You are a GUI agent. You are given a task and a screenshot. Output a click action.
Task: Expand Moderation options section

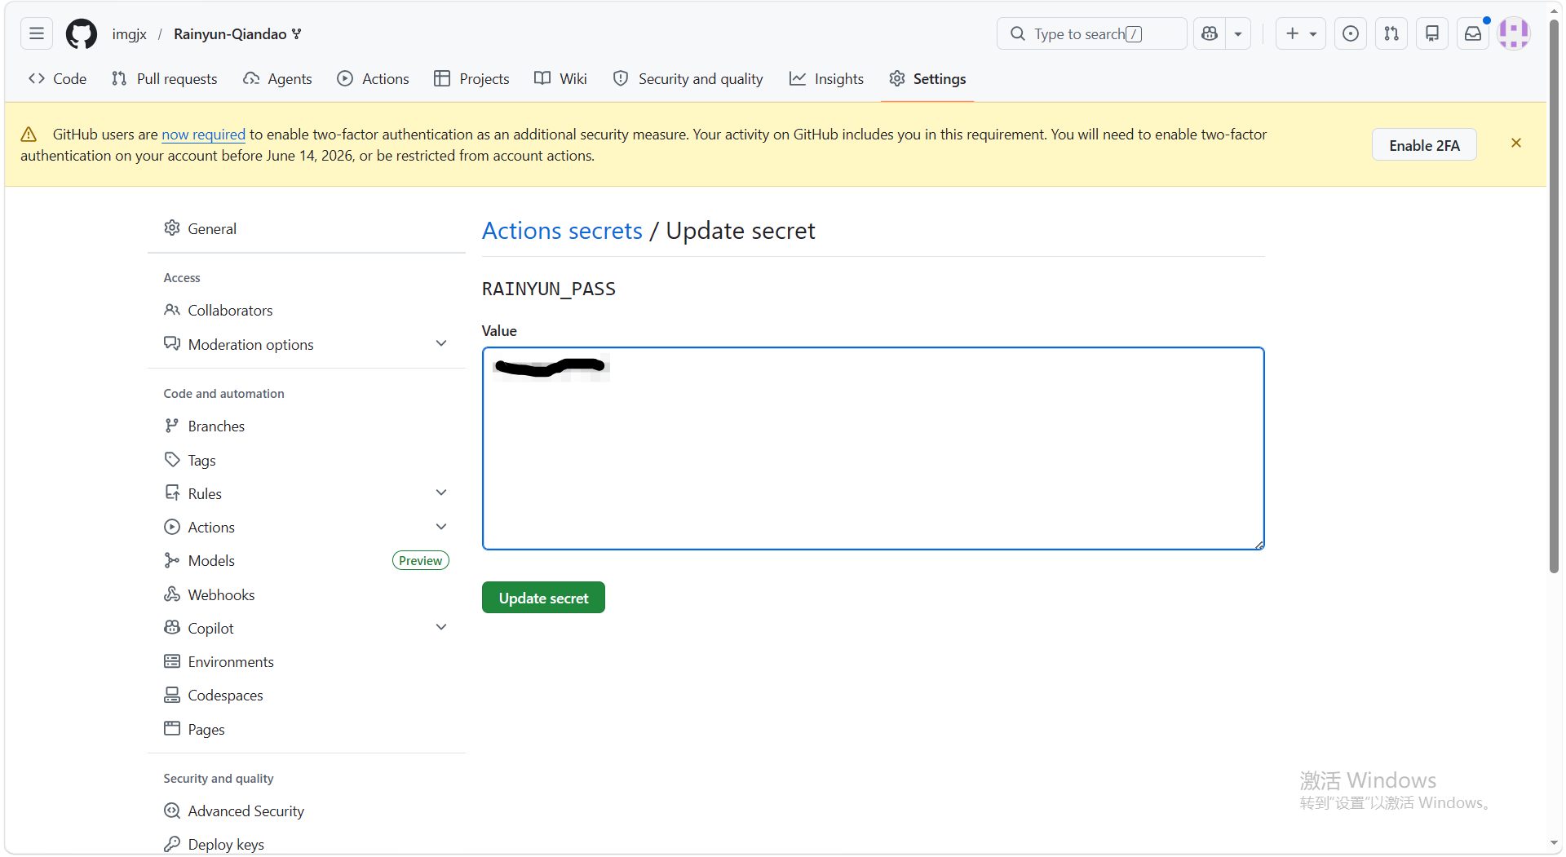(307, 345)
